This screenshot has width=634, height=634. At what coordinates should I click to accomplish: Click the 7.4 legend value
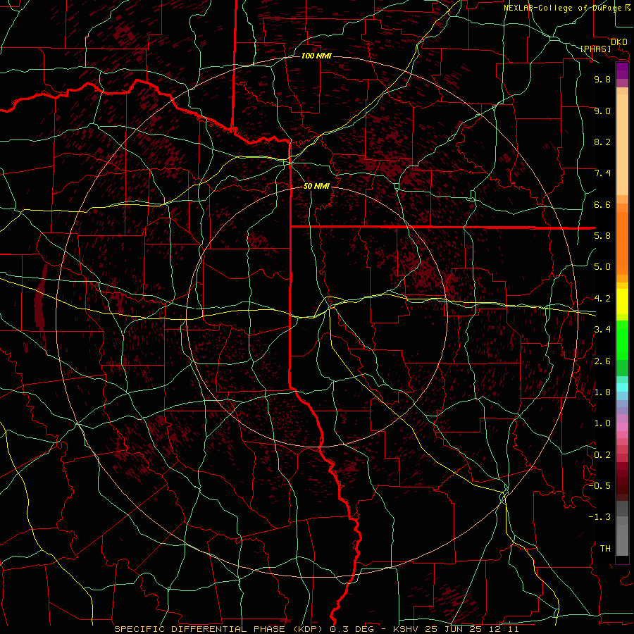point(602,173)
